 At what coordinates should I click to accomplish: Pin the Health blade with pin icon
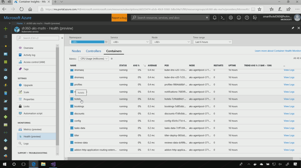click(x=293, y=28)
